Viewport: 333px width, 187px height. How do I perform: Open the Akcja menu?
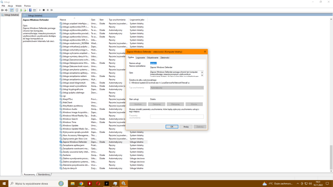click(10, 6)
